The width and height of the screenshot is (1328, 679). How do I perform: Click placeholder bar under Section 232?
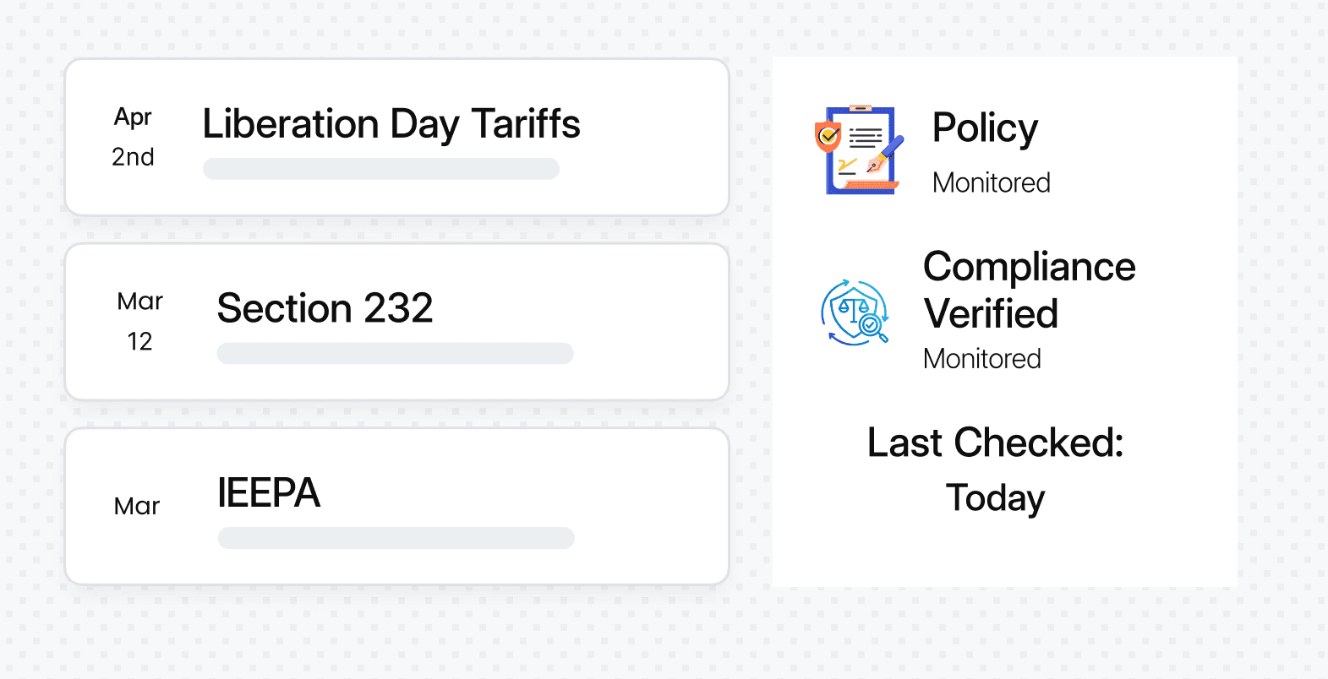(x=396, y=353)
